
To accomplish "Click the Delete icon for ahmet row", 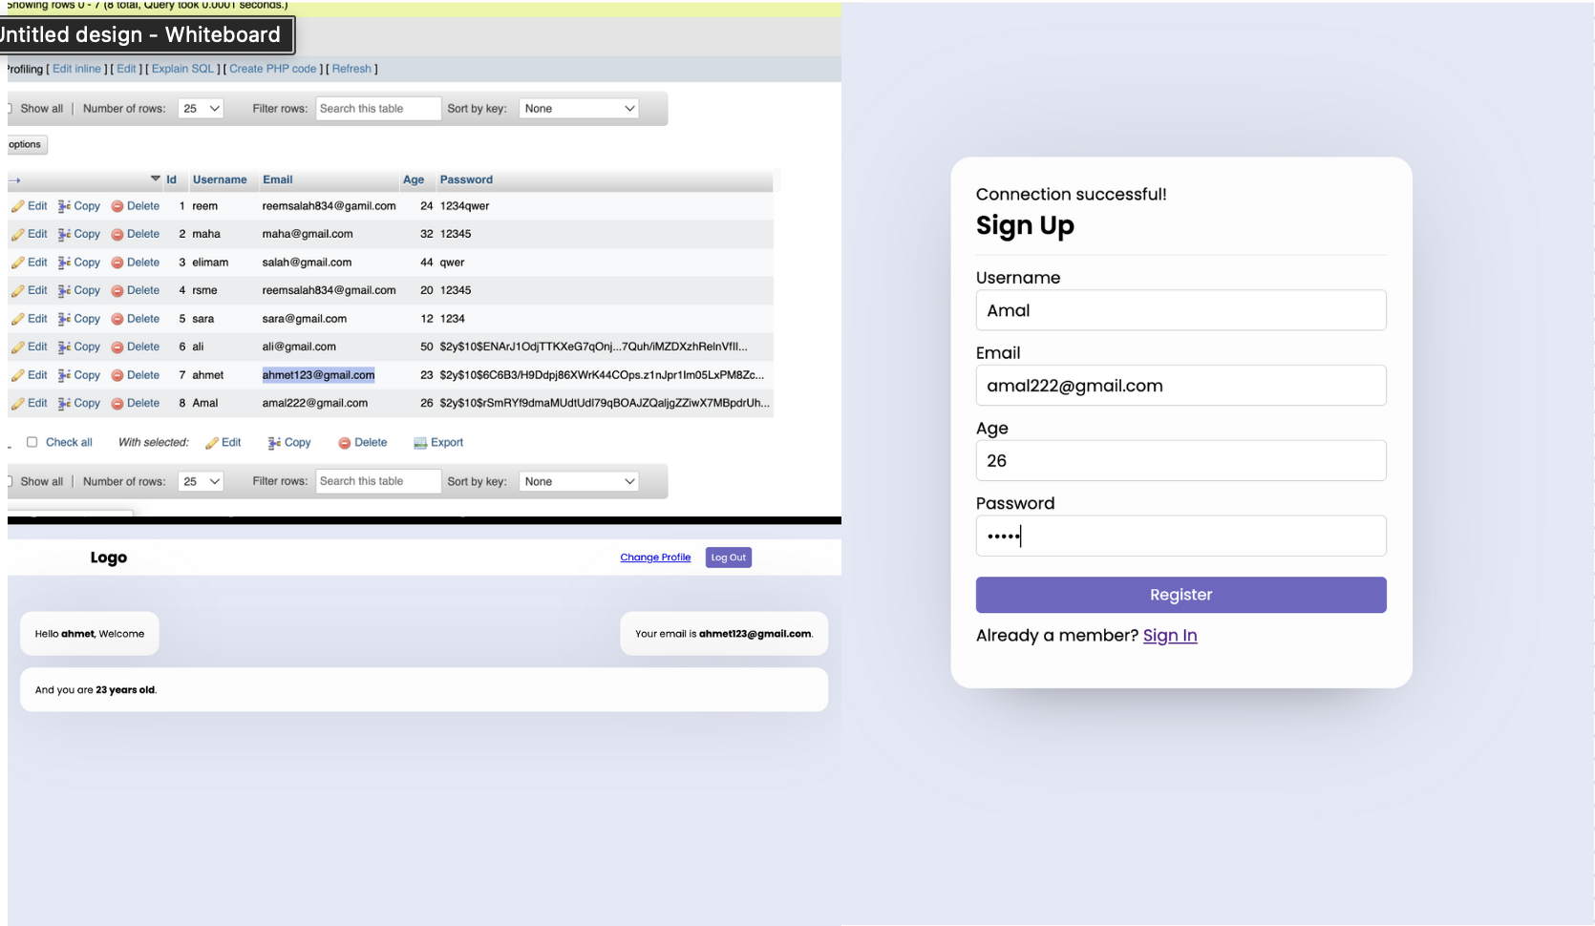I will 117,375.
